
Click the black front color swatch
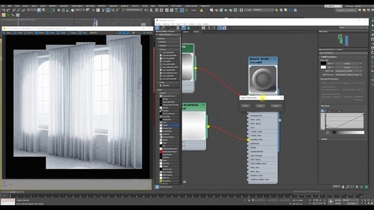(323, 64)
